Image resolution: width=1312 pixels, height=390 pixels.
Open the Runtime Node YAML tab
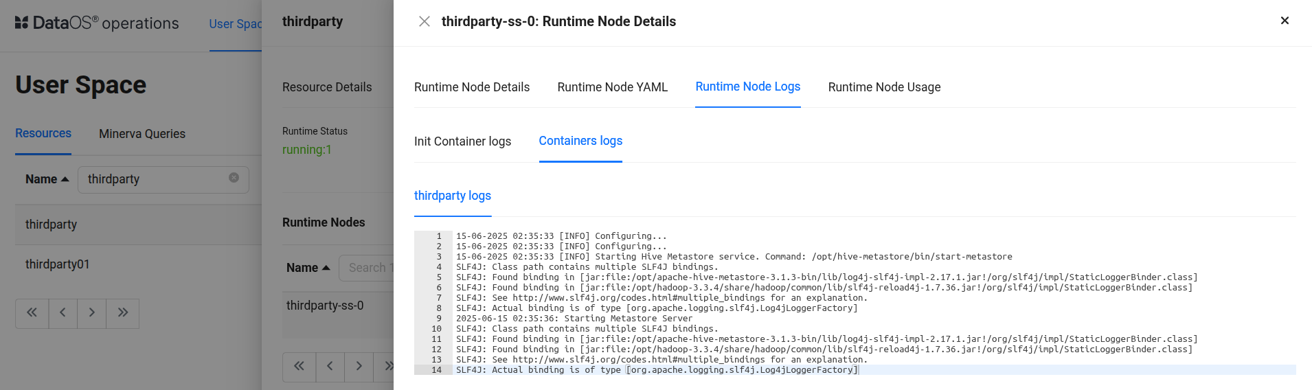tap(612, 87)
